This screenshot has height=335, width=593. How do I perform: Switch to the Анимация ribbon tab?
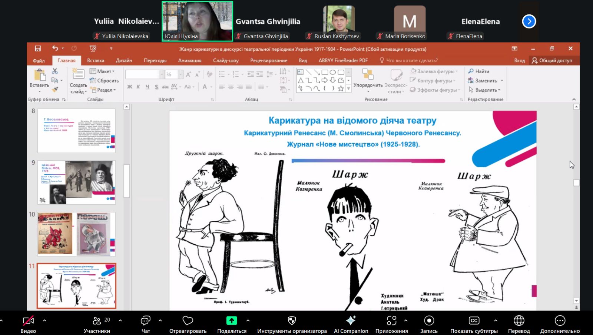point(189,60)
